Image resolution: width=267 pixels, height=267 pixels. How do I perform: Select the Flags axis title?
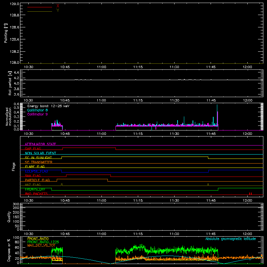pos(13,167)
